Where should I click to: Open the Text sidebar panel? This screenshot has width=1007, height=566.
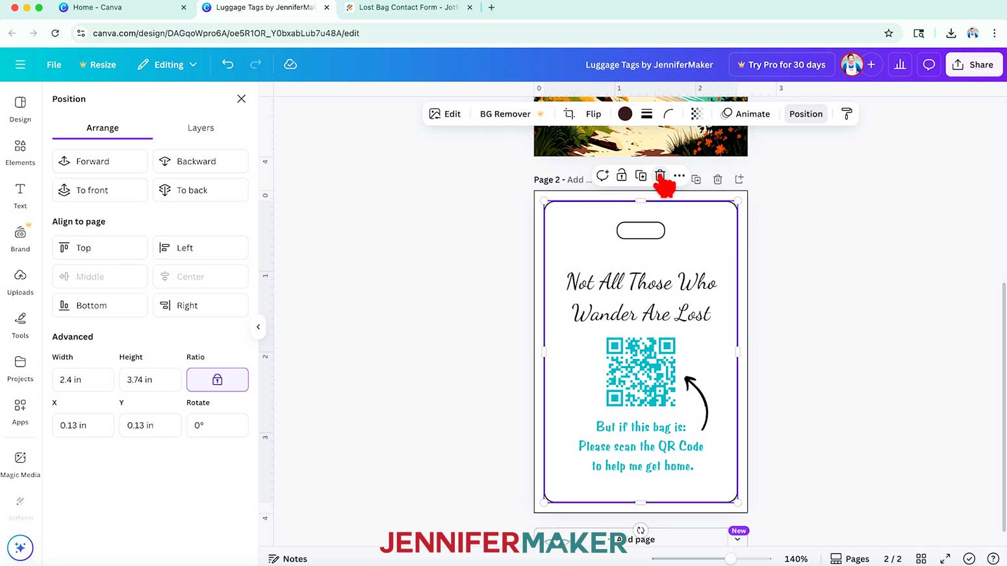20,195
